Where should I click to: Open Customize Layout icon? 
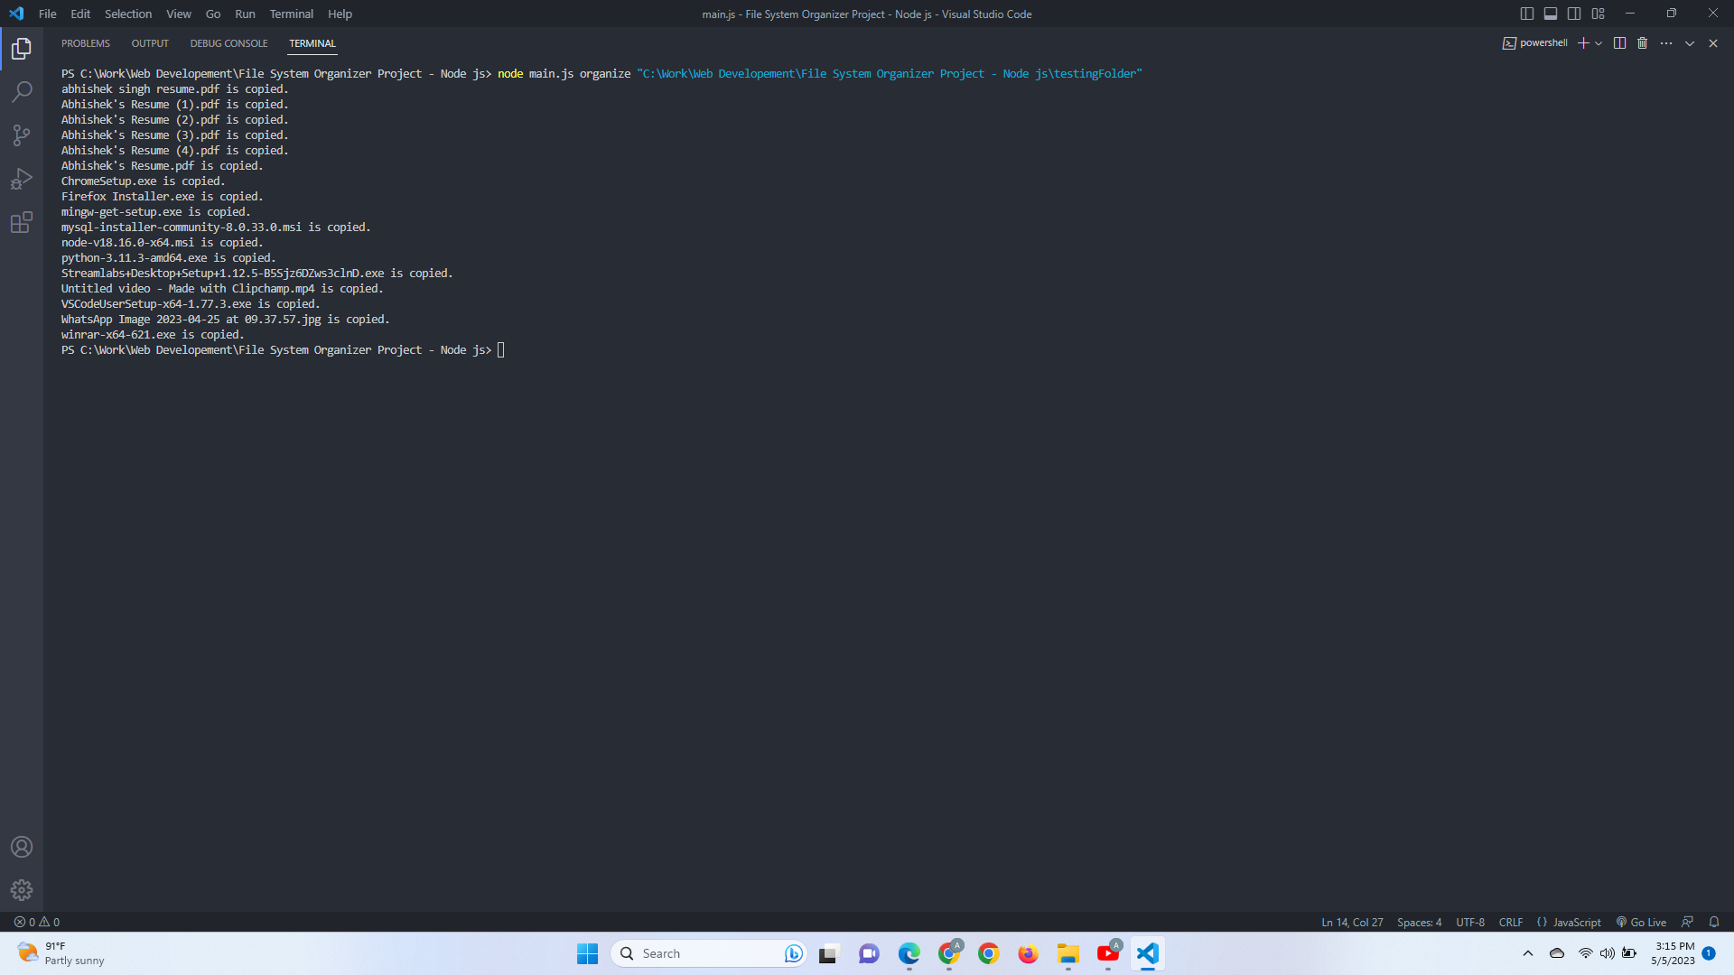point(1599,14)
